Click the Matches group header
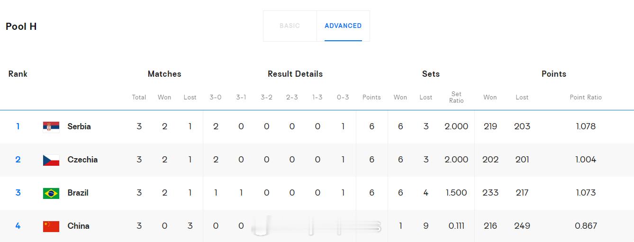634x242 pixels. [x=164, y=74]
